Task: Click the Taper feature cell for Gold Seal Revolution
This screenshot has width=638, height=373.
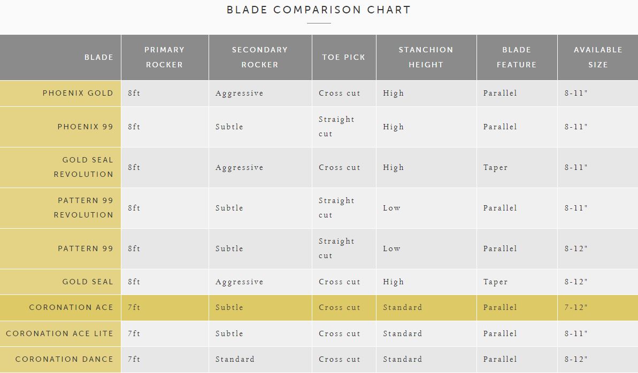Action: pyautogui.click(x=495, y=167)
